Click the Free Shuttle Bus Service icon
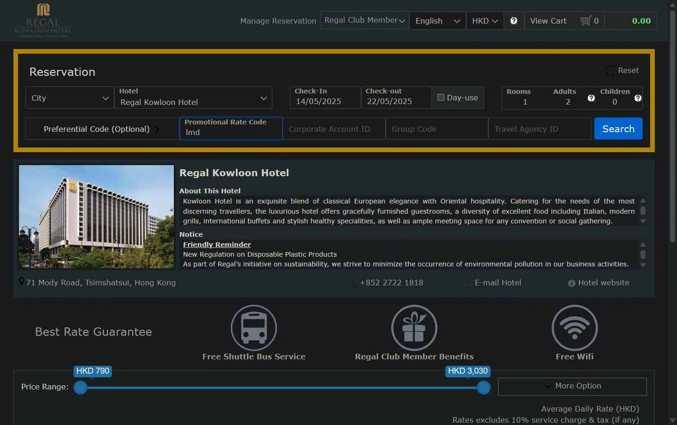Image resolution: width=677 pixels, height=425 pixels. click(x=254, y=328)
